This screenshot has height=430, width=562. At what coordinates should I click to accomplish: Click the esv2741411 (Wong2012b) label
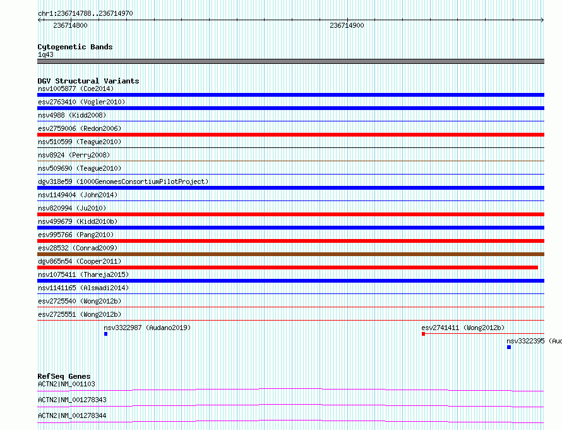[x=463, y=328]
